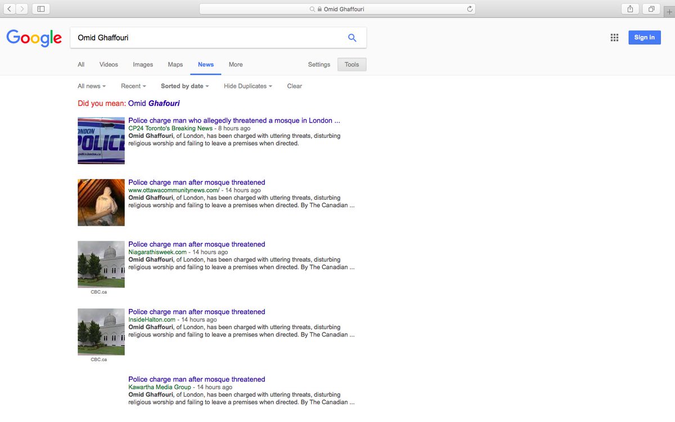
Task: Open mosque thumbnail for Niagarathisweek.com result
Action: [x=101, y=264]
